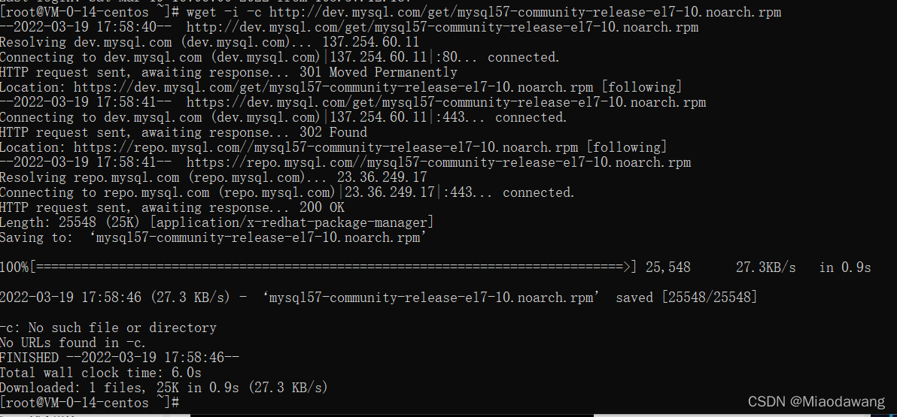The height and width of the screenshot is (417, 897).
Task: Open the http://dev.mysql.com URL on the 17:58:40 line
Action: [442, 27]
